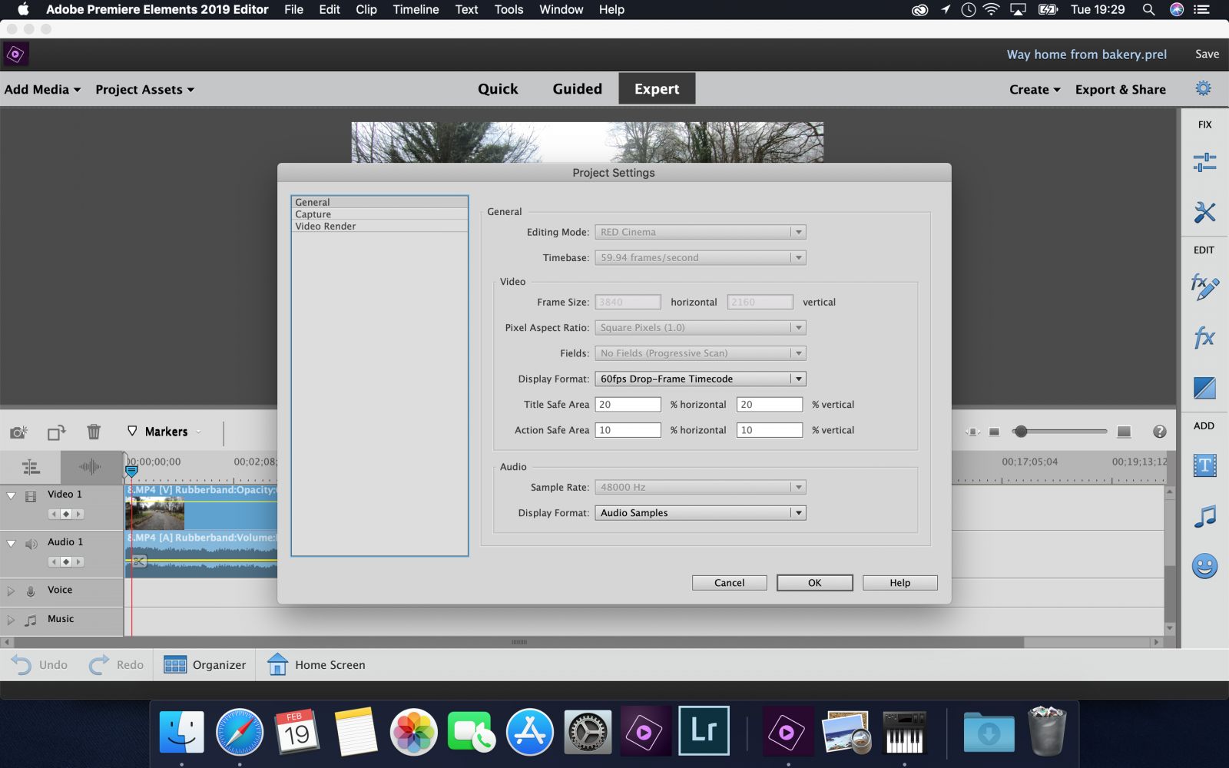Expand the Voice track
This screenshot has width=1229, height=768.
[11, 591]
